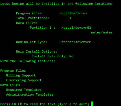Click the Install Data Only No value
The image size is (121, 106).
pos(71,56)
